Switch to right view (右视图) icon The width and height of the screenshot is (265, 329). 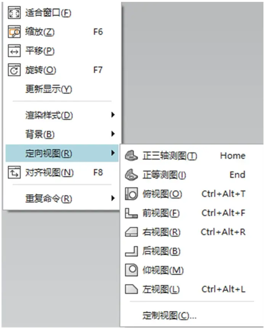pyautogui.click(x=131, y=232)
